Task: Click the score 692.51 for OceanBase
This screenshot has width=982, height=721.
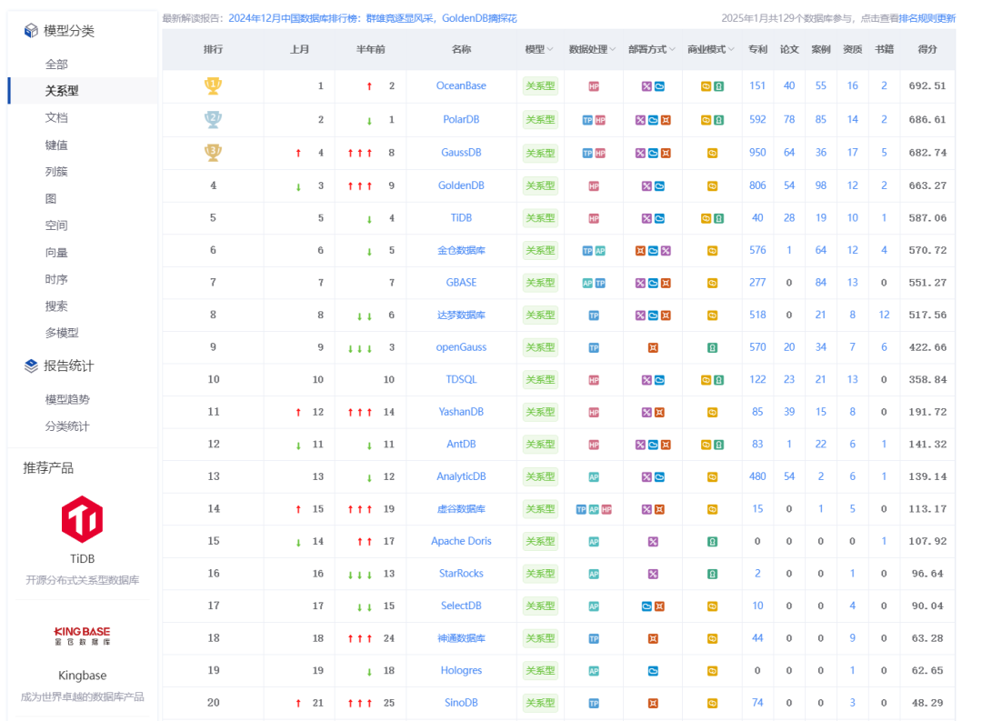Action: tap(927, 85)
